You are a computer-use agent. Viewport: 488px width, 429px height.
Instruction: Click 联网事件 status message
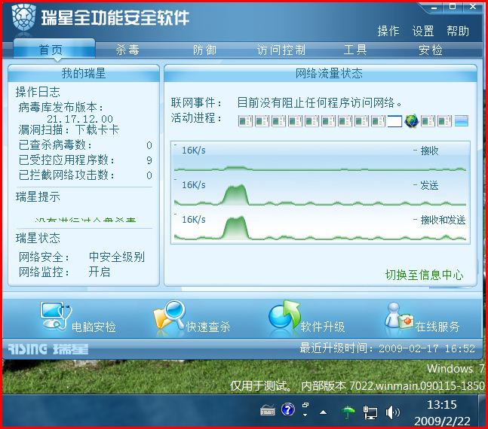point(320,102)
